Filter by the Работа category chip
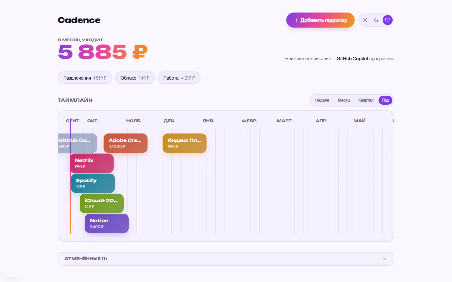The width and height of the screenshot is (452, 282). point(179,78)
